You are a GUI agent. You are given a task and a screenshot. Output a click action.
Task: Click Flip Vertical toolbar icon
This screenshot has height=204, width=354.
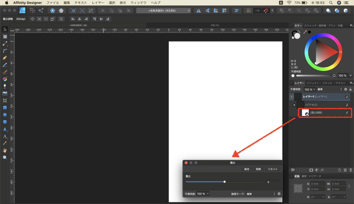click(207, 11)
